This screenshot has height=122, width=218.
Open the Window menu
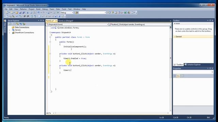click(77, 9)
